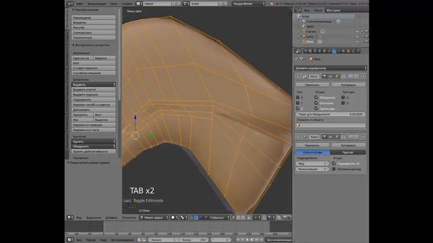Open the Глобально orientation dropdown

[219, 217]
